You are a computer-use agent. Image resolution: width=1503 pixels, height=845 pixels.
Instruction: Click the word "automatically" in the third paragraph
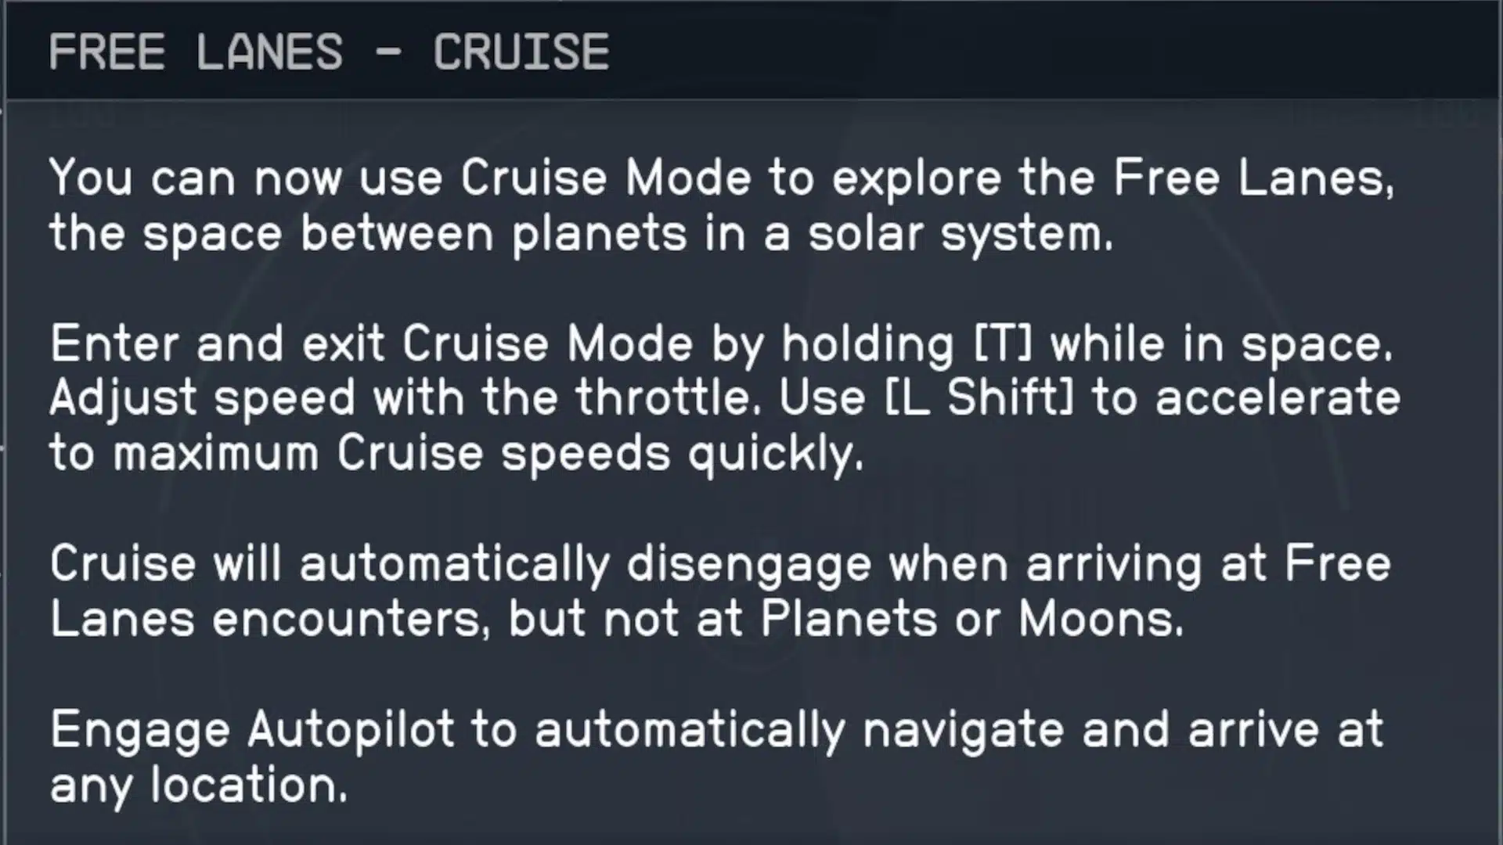tap(454, 565)
